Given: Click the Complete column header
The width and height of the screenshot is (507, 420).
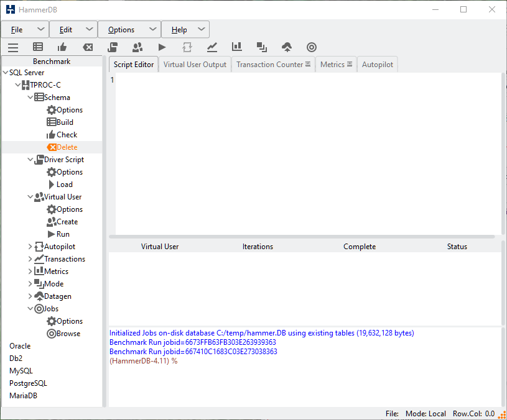Looking at the screenshot, I should [360, 246].
